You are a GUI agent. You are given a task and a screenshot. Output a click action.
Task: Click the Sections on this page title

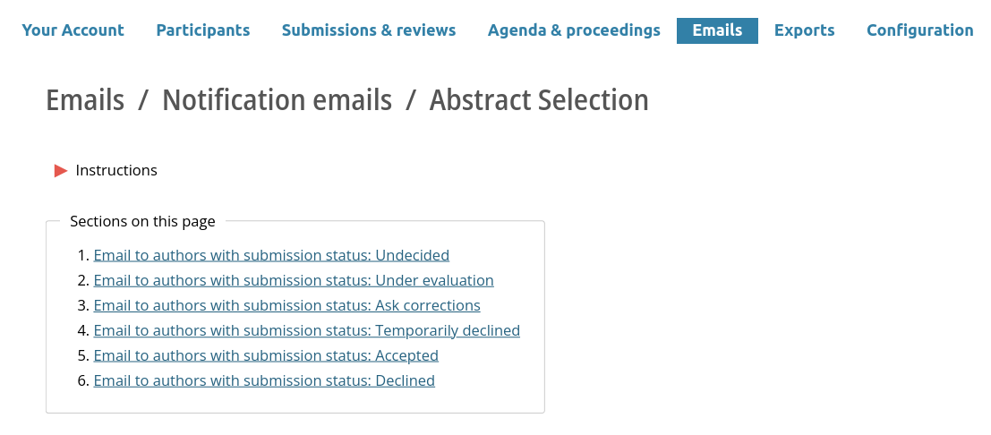click(142, 221)
